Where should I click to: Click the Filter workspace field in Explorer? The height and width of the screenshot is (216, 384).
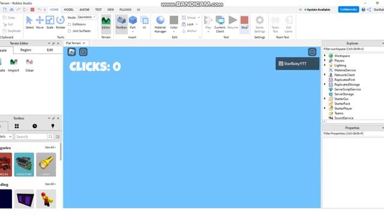(x=353, y=49)
